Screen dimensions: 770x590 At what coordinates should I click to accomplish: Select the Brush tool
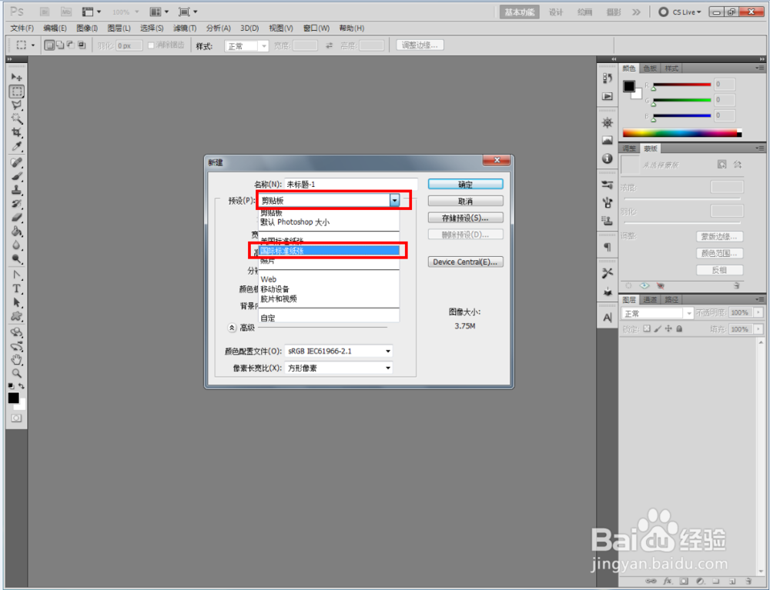coord(17,175)
